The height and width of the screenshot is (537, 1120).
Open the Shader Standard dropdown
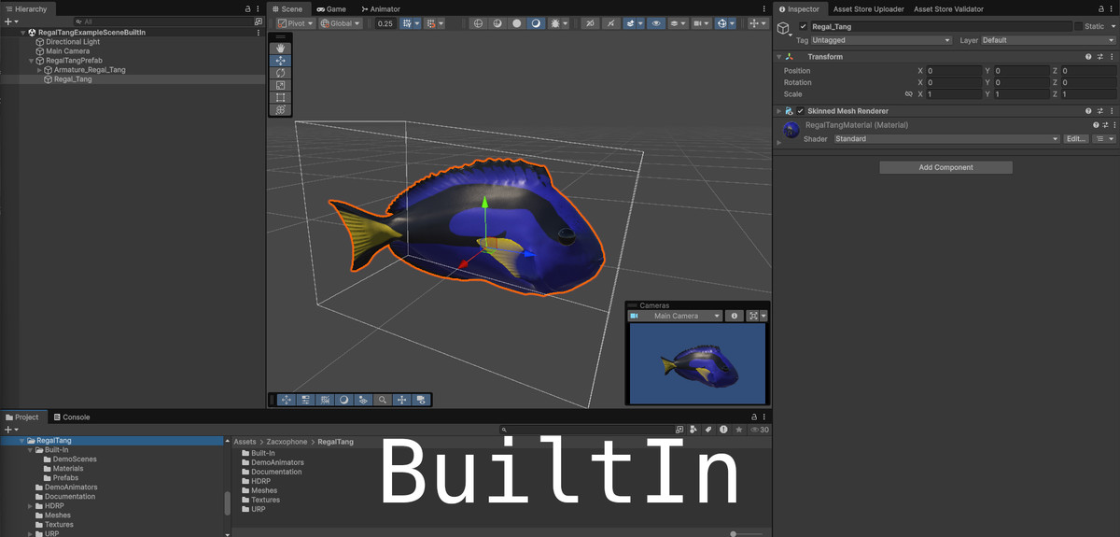(946, 138)
